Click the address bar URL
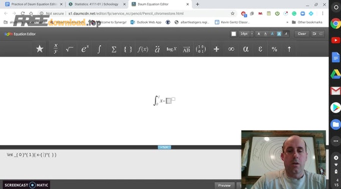Image resolution: width=341 pixels, height=189 pixels. pos(126,14)
